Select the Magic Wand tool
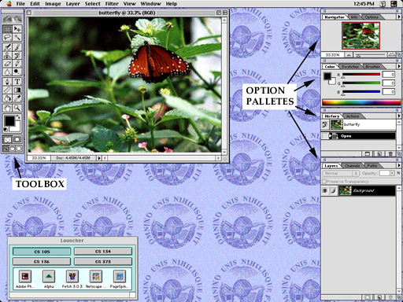Viewport: 403px width, 302px height. point(17,37)
